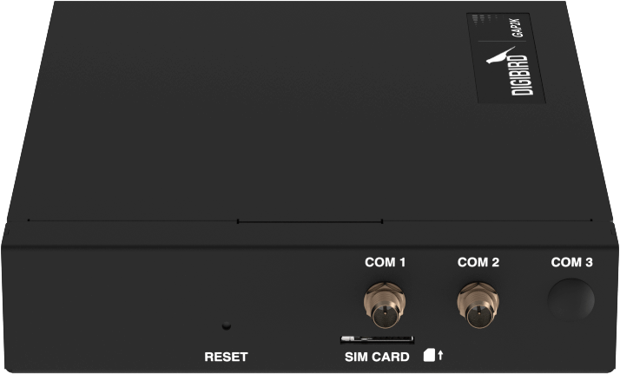This screenshot has height=374, width=620.
Task: Click the metal contact inside the SIM slot
Action: pyautogui.click(x=348, y=338)
